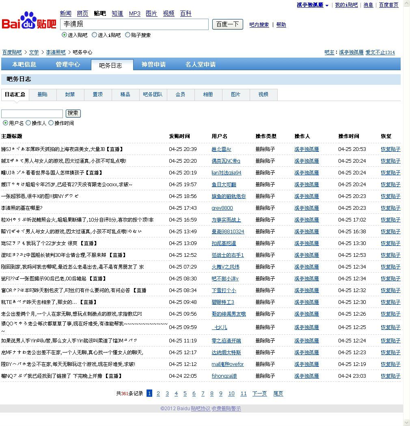410x426 pixels.
Task: Select the 删贴 sub-tab
Action: (x=42, y=95)
